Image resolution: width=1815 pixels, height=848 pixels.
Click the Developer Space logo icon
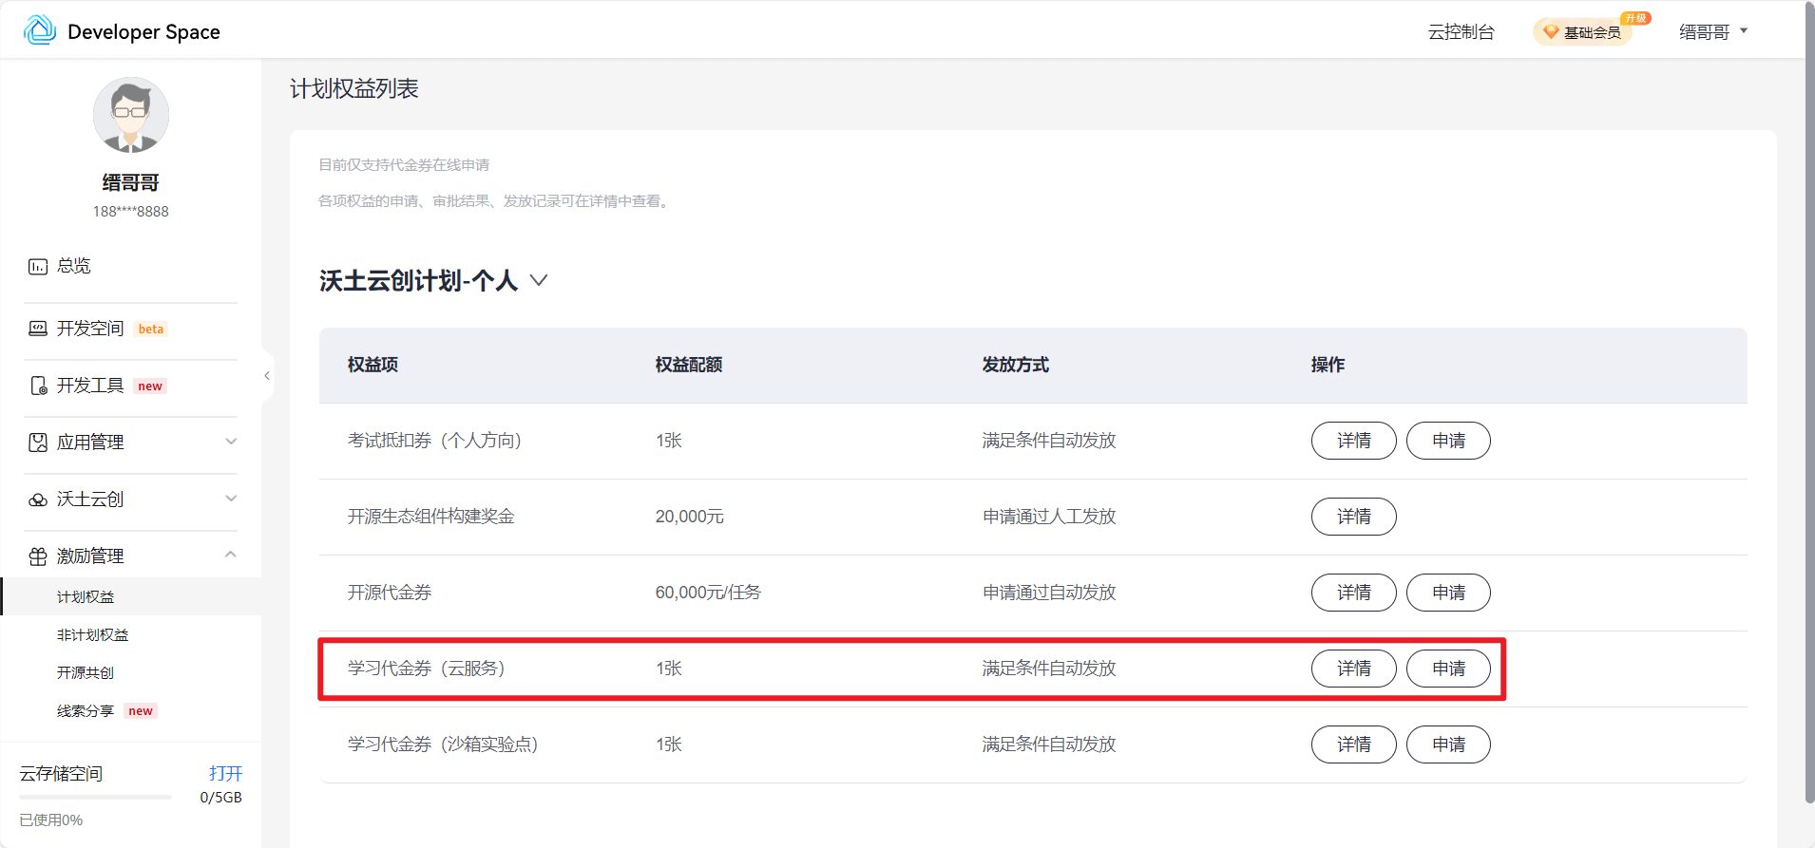(x=40, y=30)
